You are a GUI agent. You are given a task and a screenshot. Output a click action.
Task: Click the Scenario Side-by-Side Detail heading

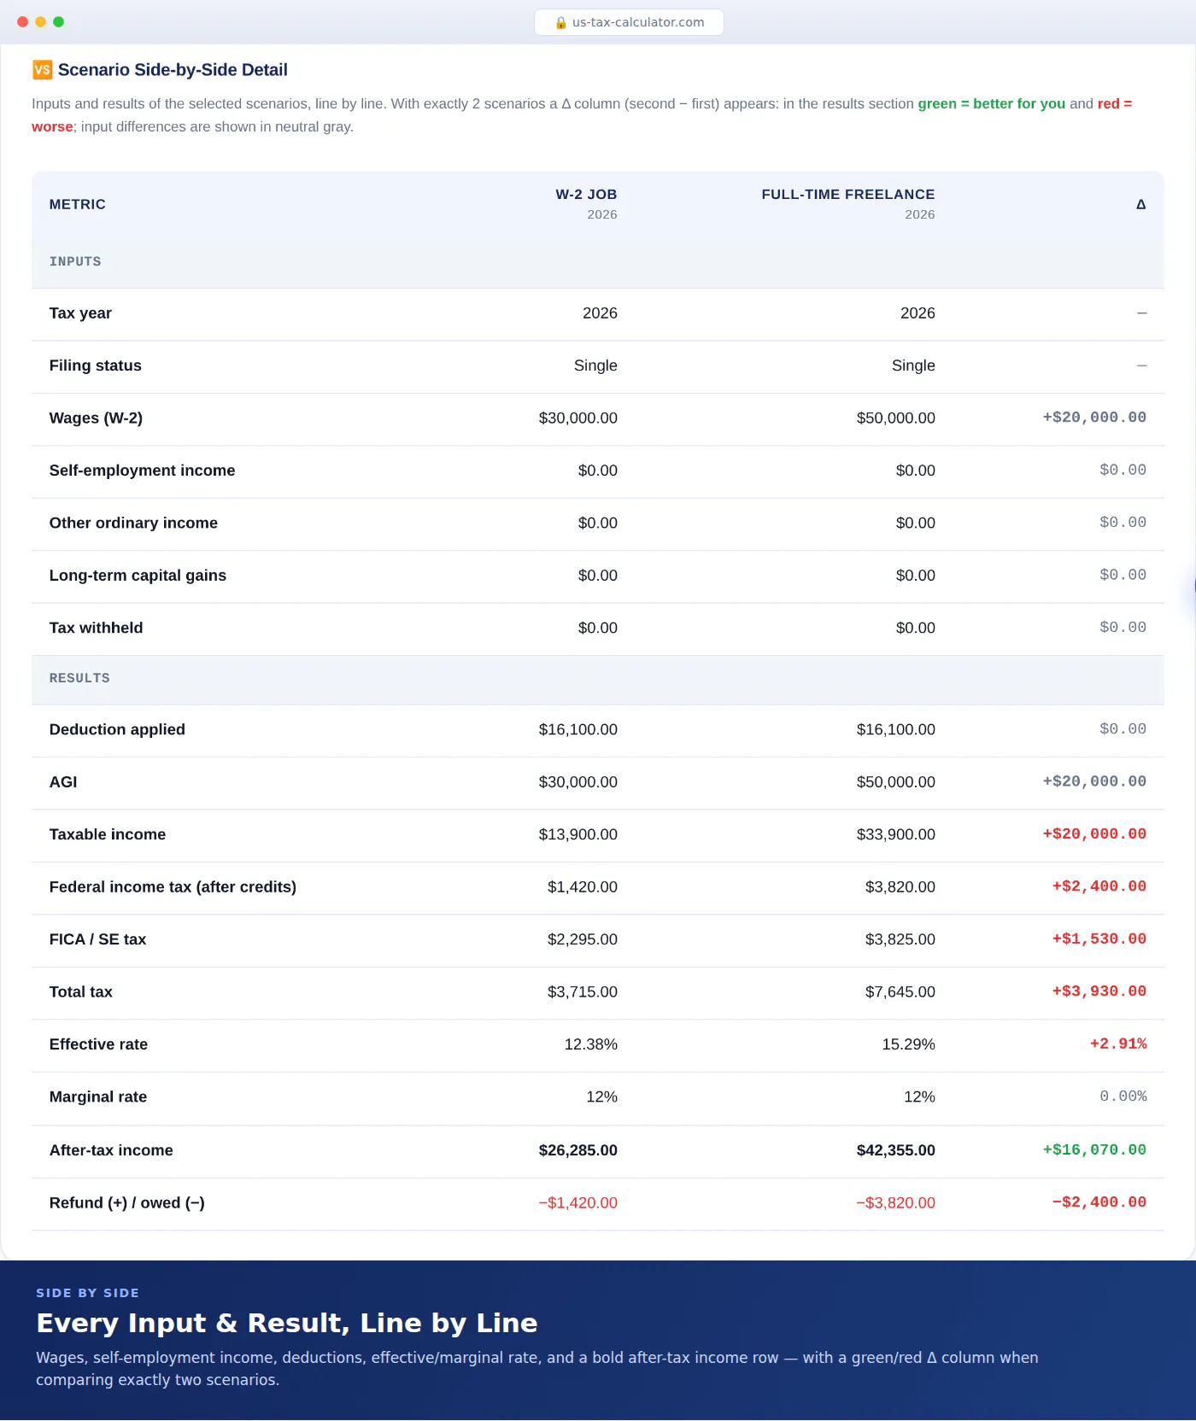click(x=173, y=70)
